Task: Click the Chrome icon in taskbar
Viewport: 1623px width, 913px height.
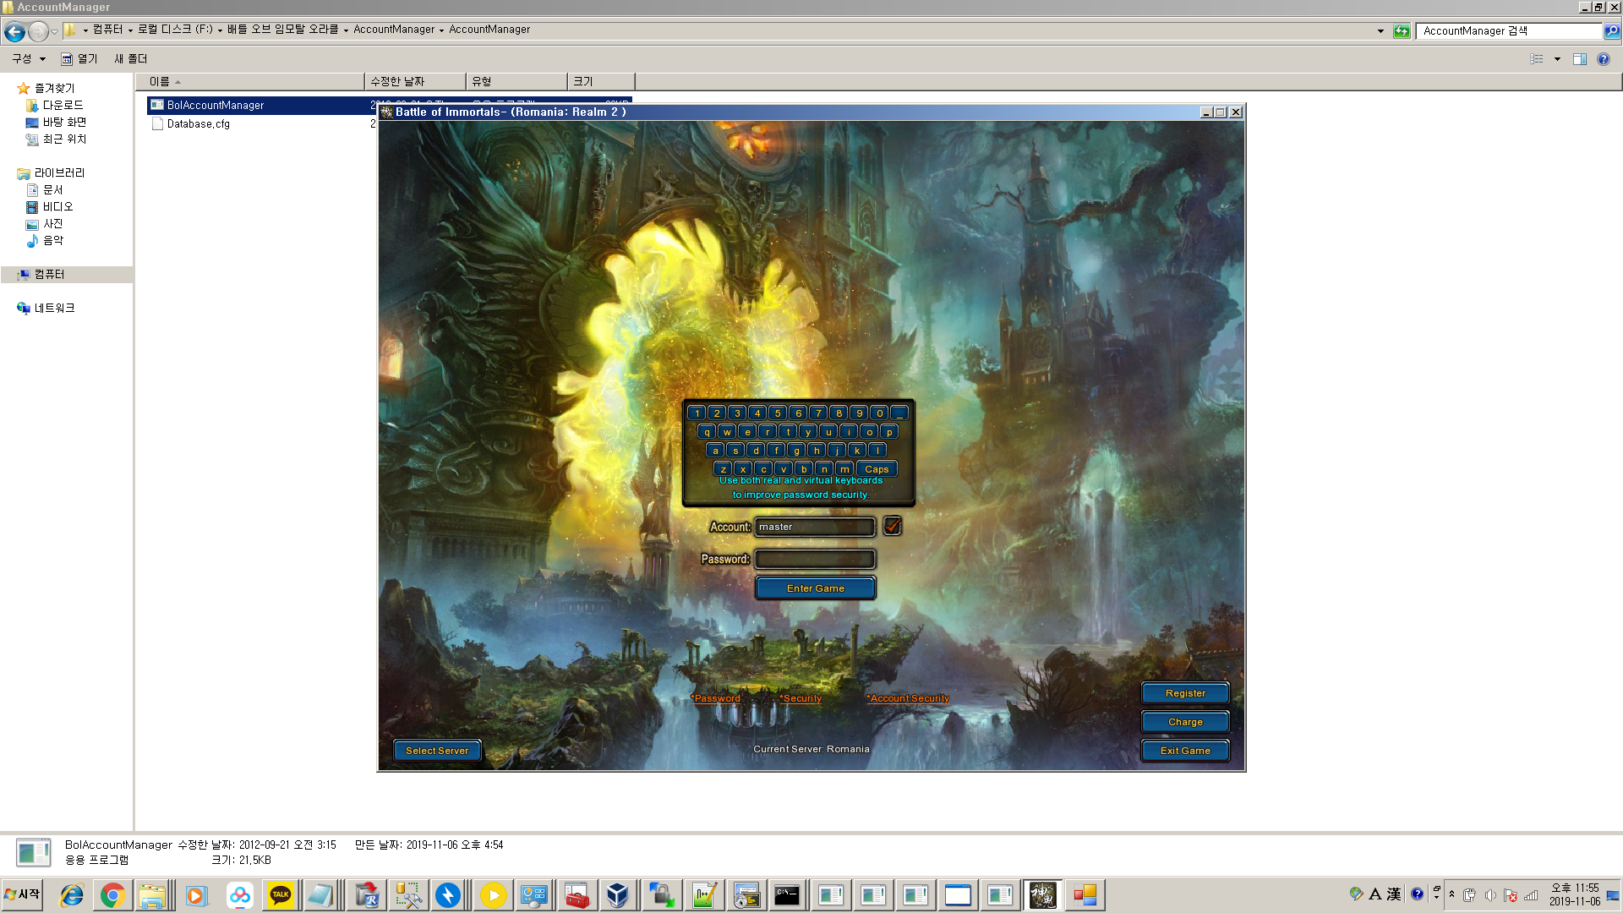Action: pyautogui.click(x=112, y=895)
